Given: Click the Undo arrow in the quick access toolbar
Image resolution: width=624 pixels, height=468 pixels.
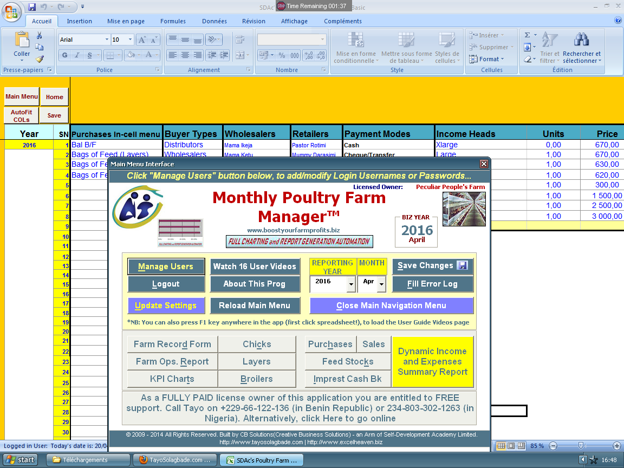Looking at the screenshot, I should pos(43,6).
